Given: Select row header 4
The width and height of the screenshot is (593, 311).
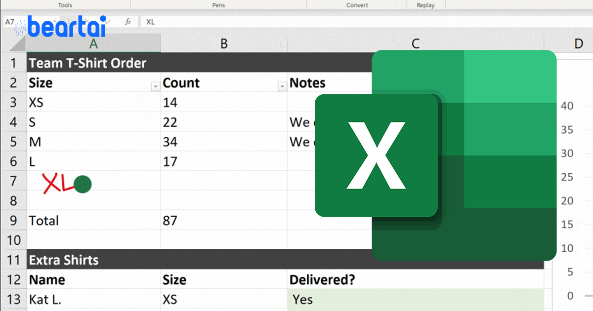Looking at the screenshot, I should [13, 122].
